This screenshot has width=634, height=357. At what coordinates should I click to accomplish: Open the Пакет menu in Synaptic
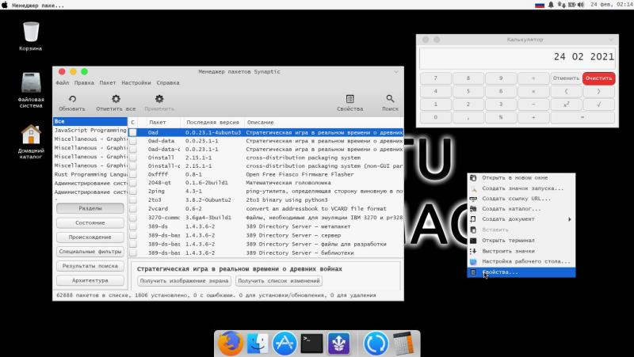pyautogui.click(x=108, y=82)
